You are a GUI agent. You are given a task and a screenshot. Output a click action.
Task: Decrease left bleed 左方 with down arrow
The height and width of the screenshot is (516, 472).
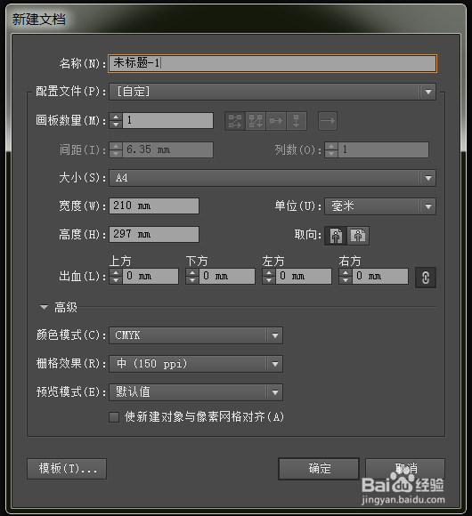tap(269, 280)
